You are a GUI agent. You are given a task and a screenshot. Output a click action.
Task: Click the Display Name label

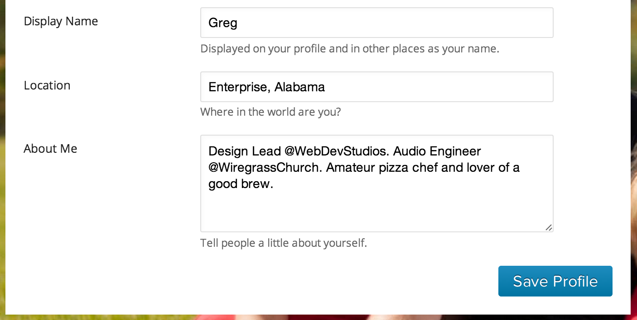click(x=61, y=21)
